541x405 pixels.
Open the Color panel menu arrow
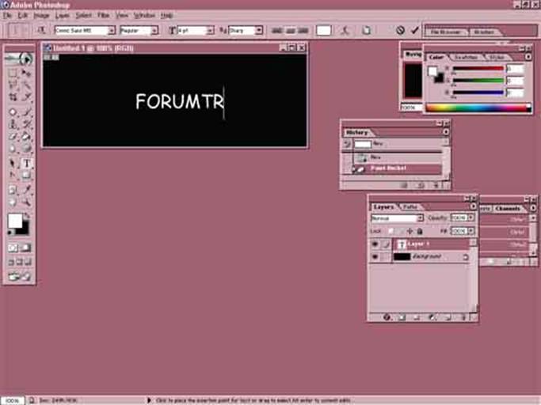pos(528,57)
